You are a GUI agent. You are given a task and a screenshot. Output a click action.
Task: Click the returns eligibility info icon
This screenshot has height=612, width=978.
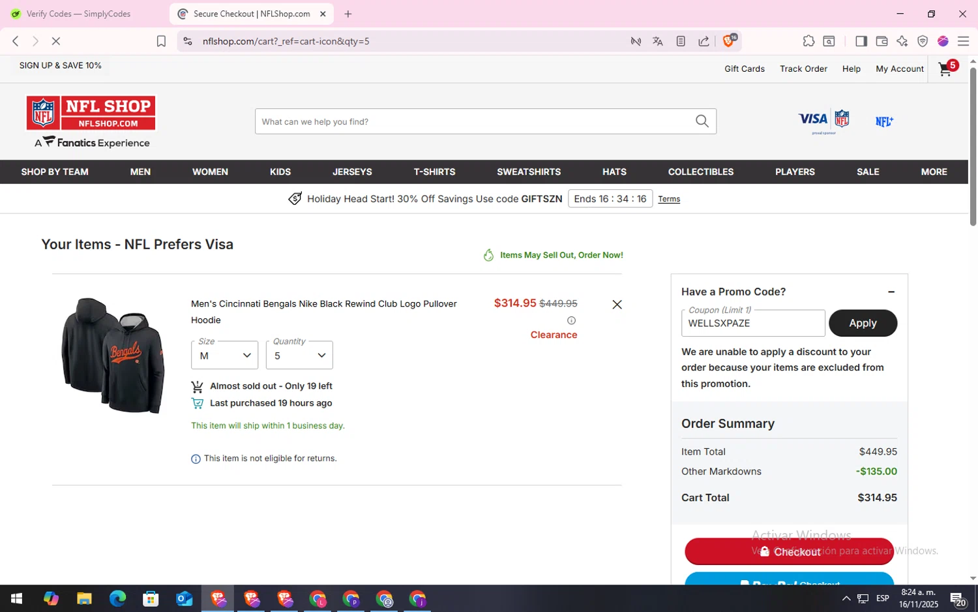[196, 459]
